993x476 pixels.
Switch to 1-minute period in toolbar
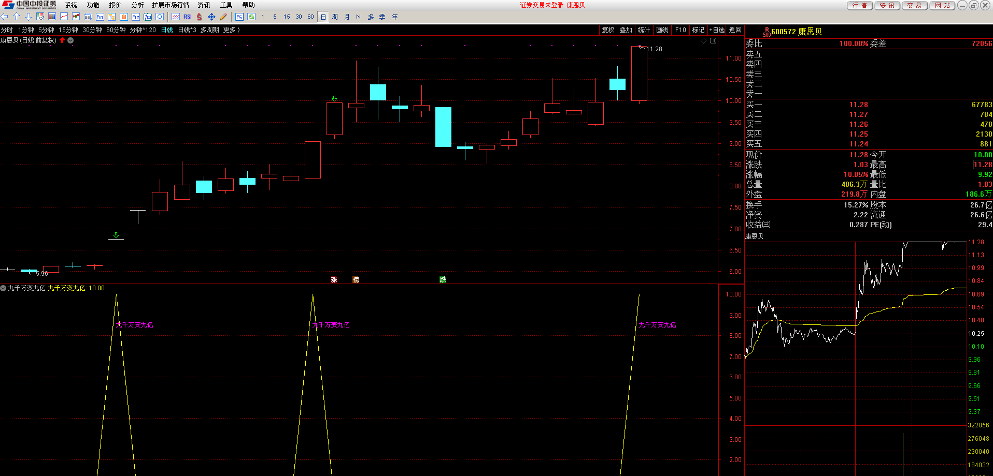point(263,17)
